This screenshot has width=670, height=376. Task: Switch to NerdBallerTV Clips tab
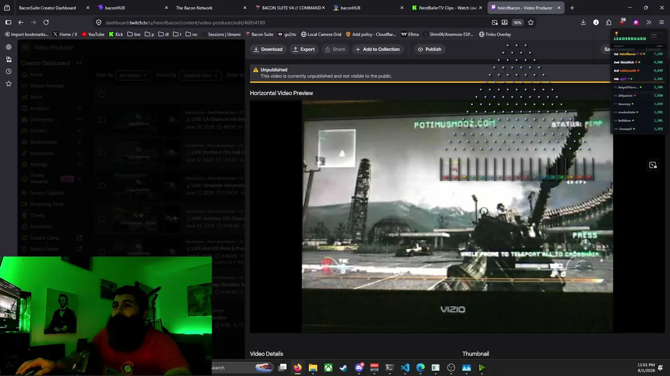[446, 8]
